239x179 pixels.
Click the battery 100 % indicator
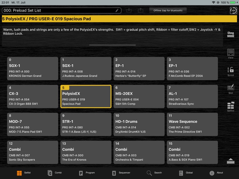tap(229, 3)
